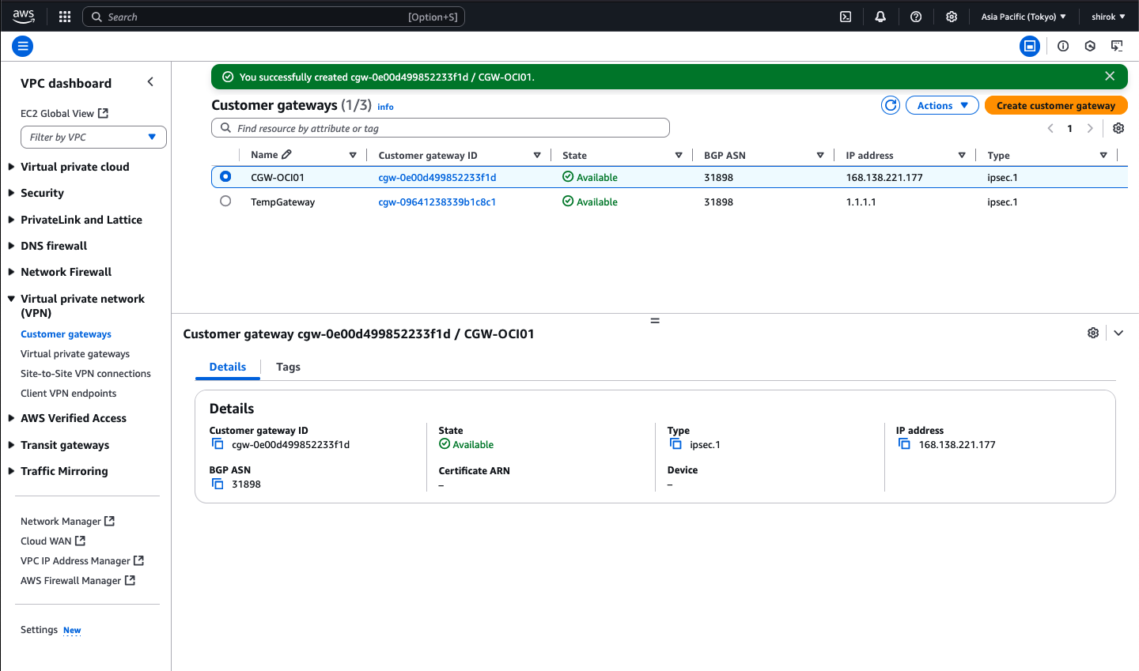Open Cloud WAN external link
1139x671 pixels.
click(x=53, y=541)
